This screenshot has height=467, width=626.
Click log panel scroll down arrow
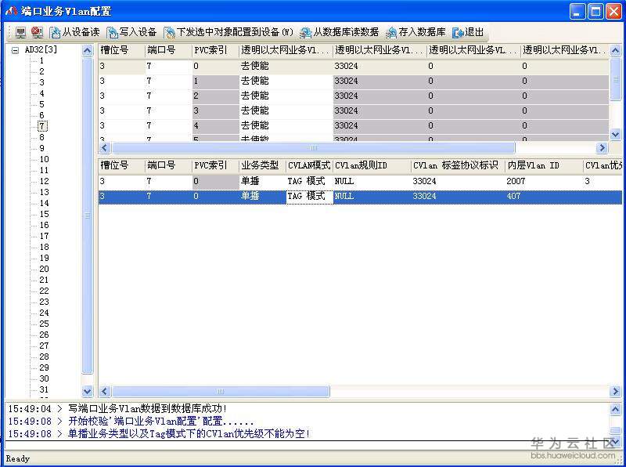pos(615,441)
